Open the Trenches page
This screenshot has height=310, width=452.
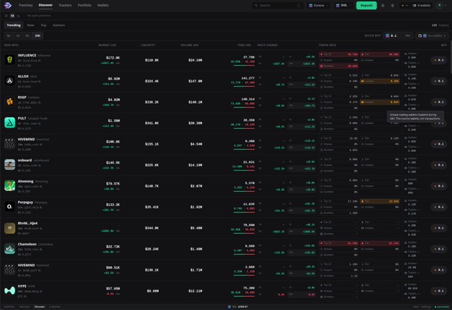[x=25, y=5]
